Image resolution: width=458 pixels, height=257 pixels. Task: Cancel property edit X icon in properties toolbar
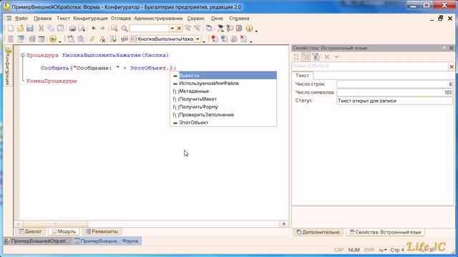327,57
